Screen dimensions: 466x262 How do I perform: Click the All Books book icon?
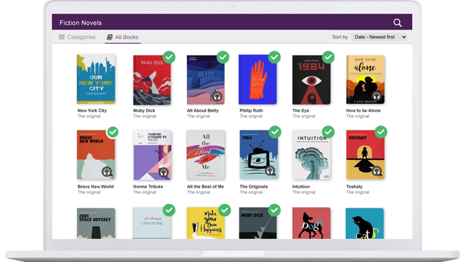coord(110,37)
